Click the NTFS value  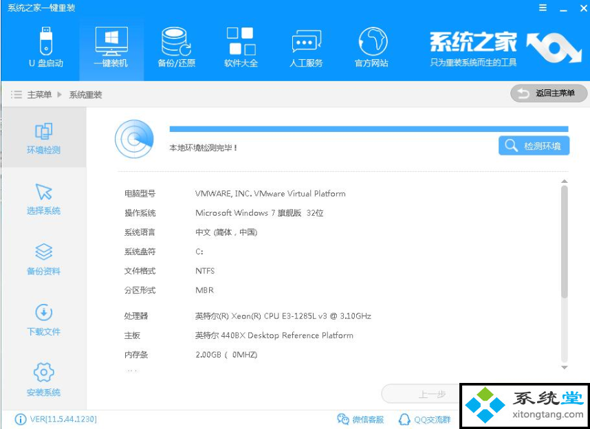click(205, 271)
